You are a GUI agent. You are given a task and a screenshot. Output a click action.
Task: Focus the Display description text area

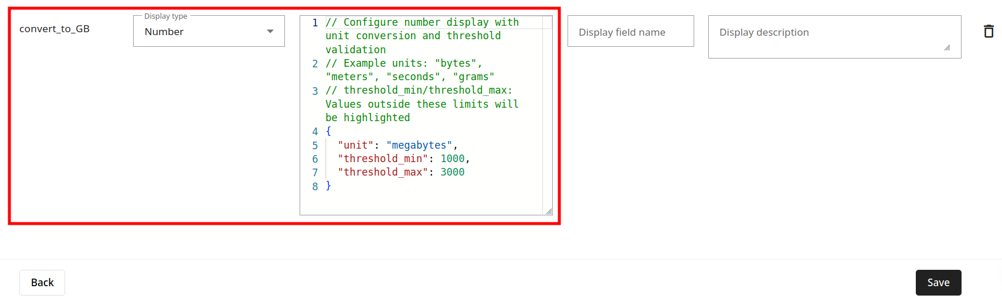pos(827,35)
